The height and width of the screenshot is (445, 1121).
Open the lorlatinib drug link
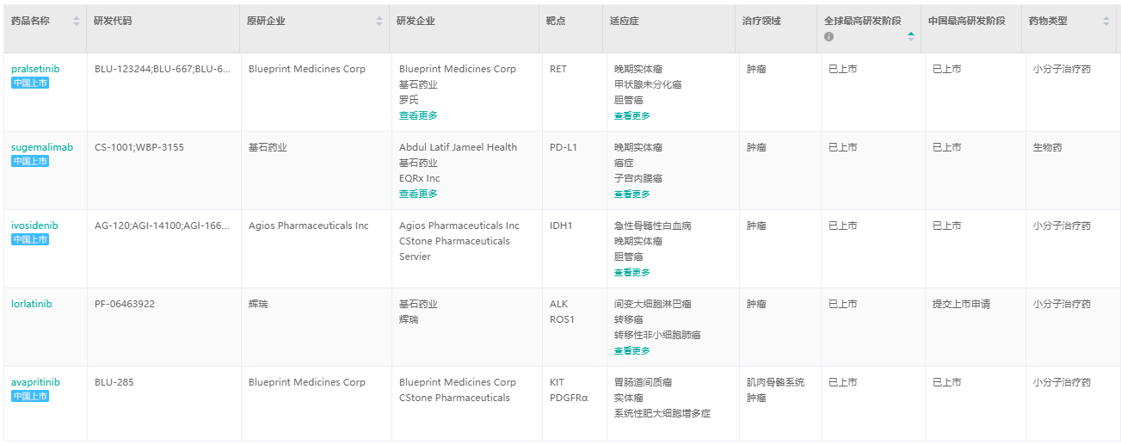(32, 304)
